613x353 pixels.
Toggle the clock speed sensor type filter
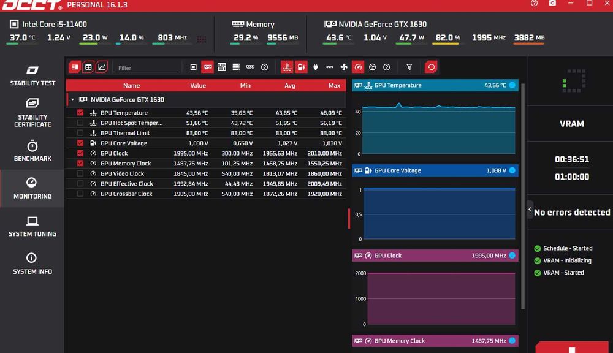pos(358,67)
